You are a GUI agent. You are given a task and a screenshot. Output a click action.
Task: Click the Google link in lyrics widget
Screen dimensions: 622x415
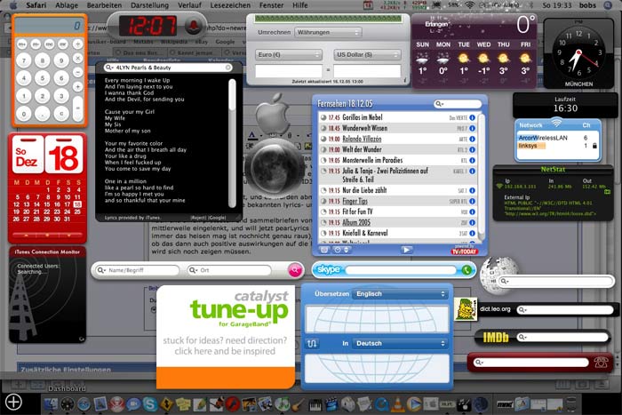pyautogui.click(x=218, y=218)
